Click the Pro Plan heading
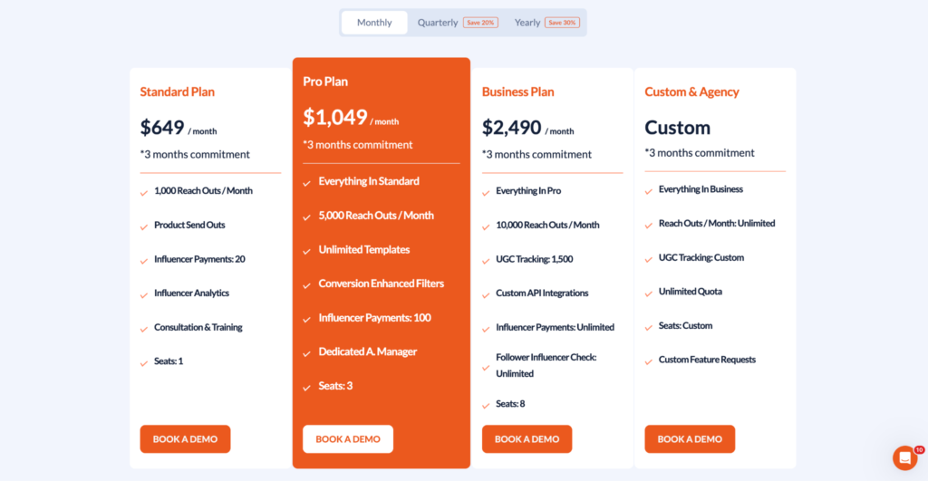 tap(325, 82)
